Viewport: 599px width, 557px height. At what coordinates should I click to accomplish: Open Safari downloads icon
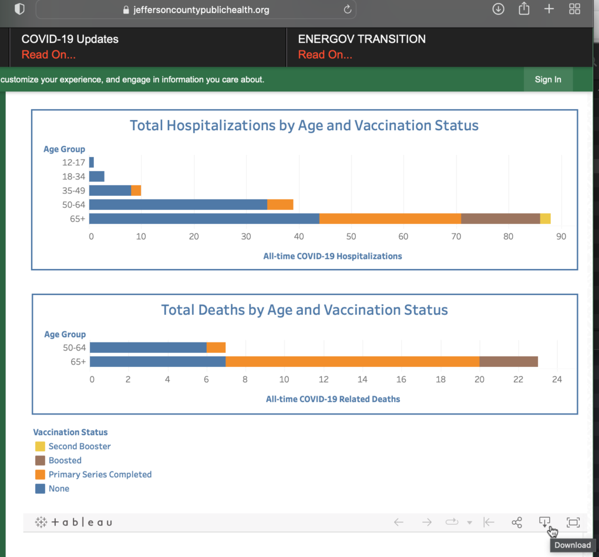tap(498, 9)
